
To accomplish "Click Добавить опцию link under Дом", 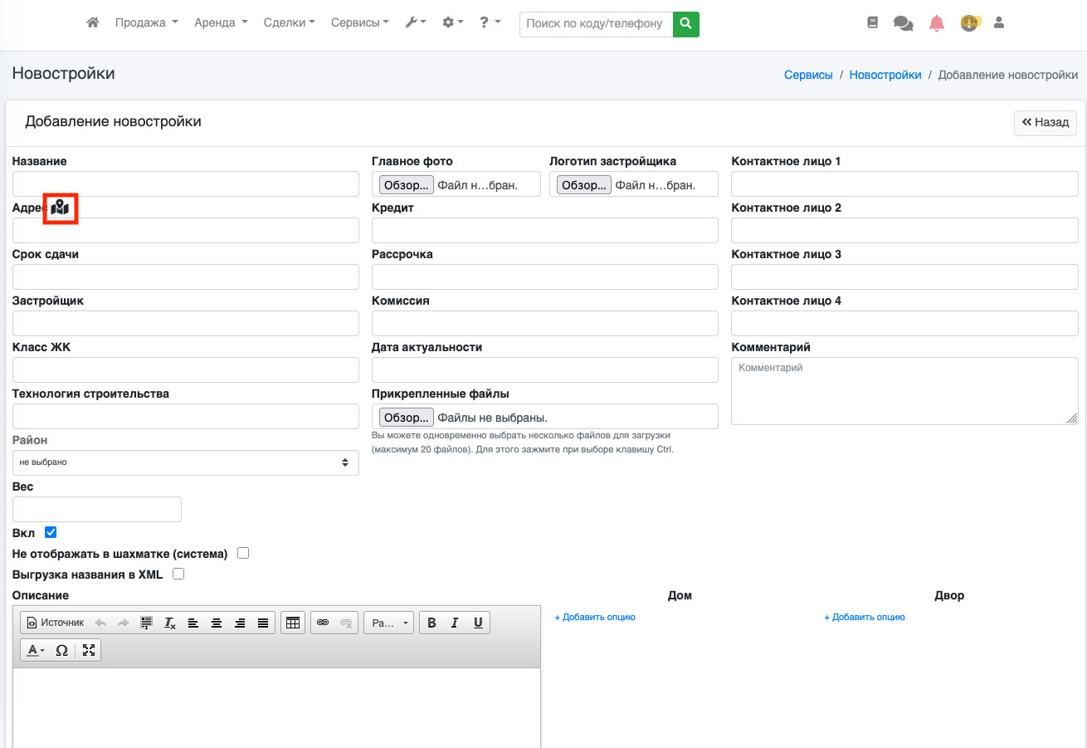I will pos(594,617).
